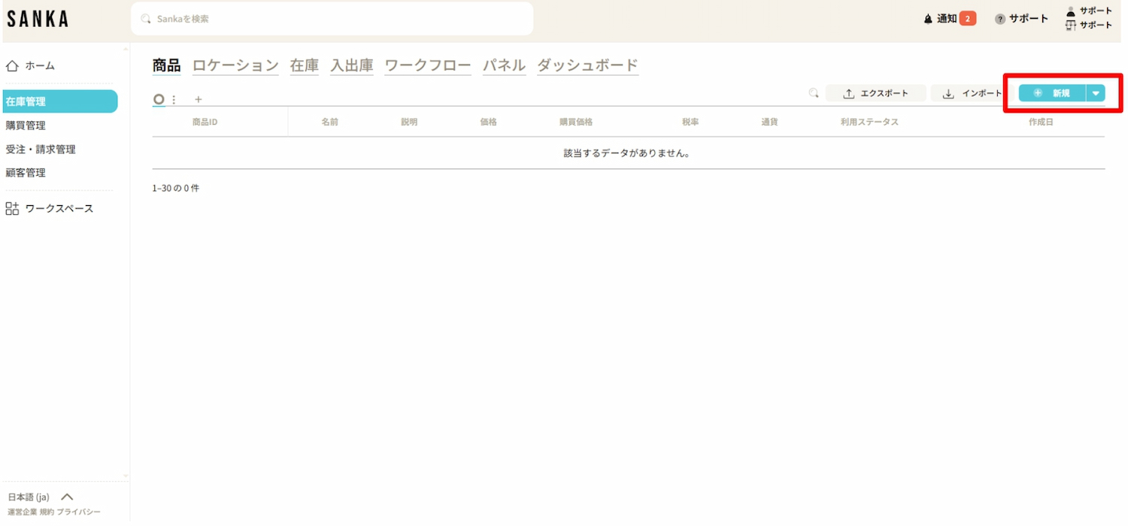Click the import download arrow icon
Viewport: 1128px width, 526px height.
pos(948,94)
